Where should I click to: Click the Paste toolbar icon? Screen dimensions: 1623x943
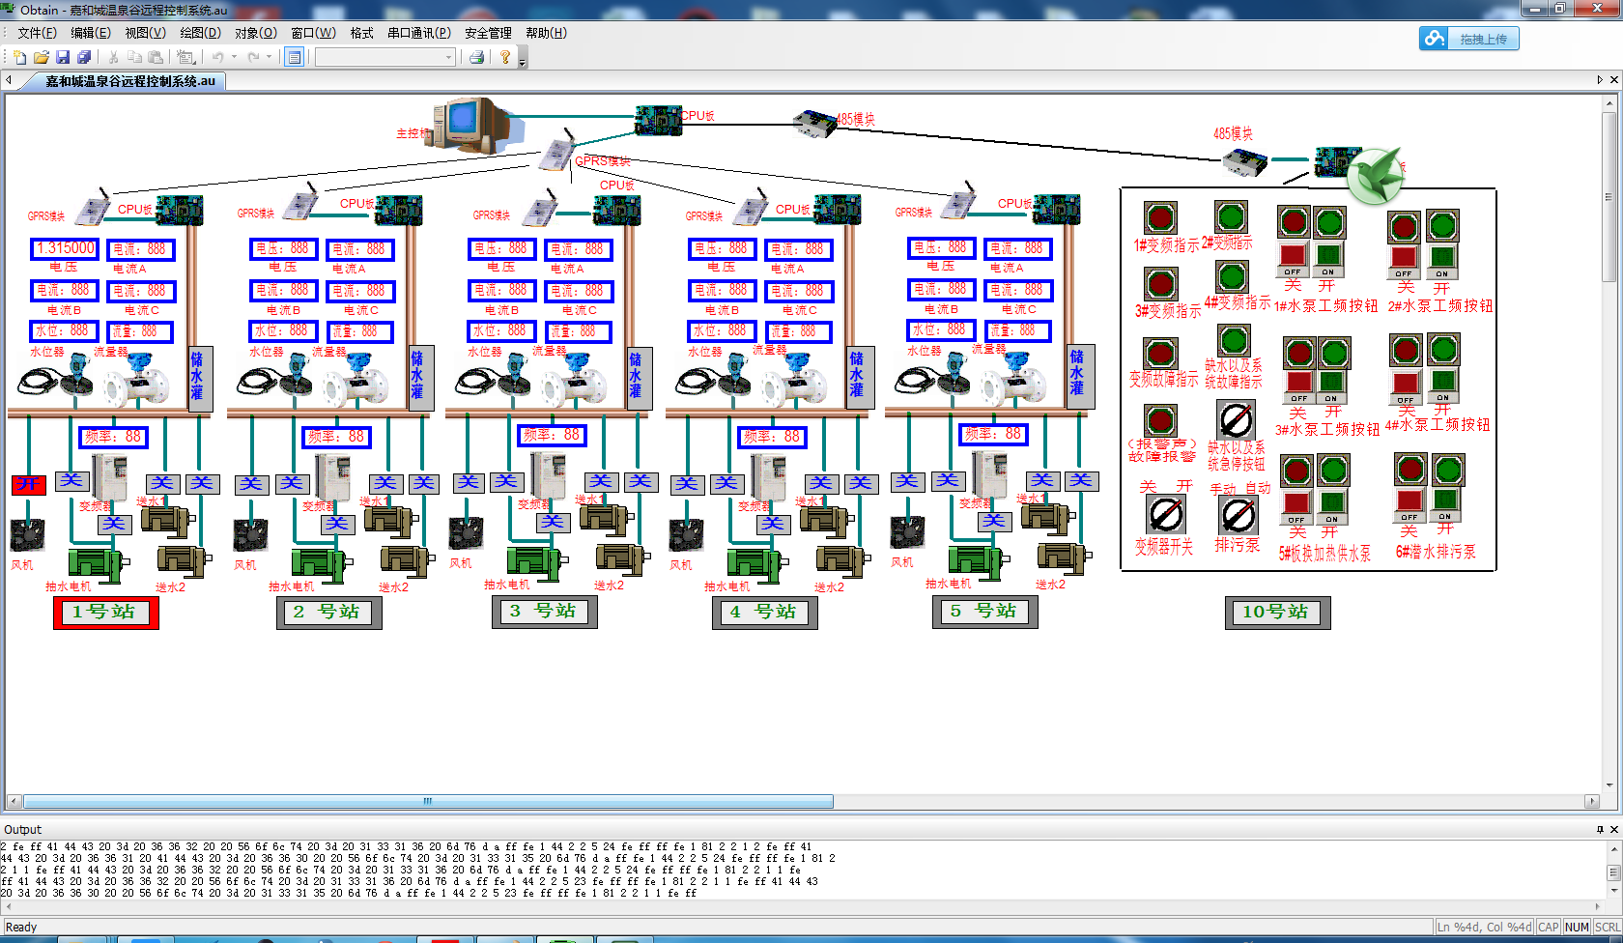(x=156, y=57)
